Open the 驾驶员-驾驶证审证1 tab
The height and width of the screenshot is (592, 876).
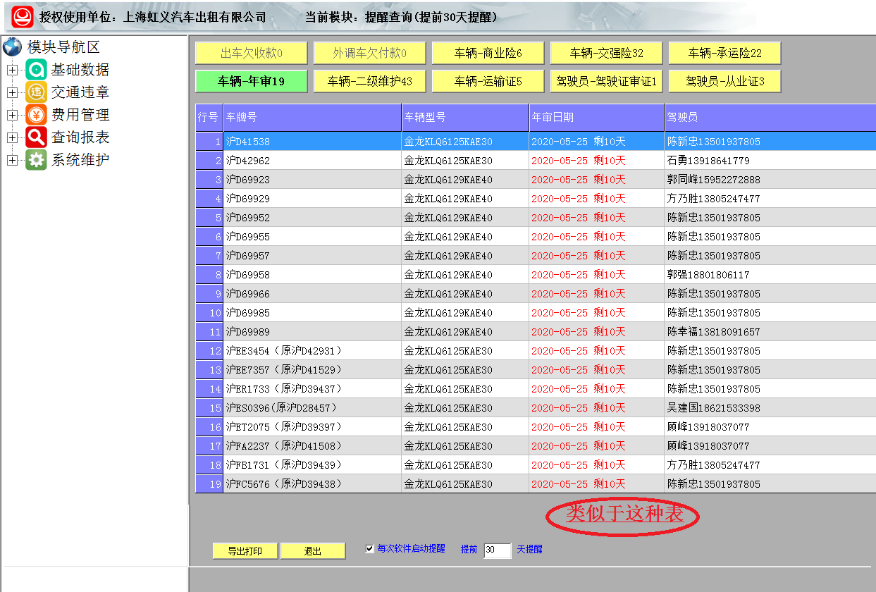(607, 81)
